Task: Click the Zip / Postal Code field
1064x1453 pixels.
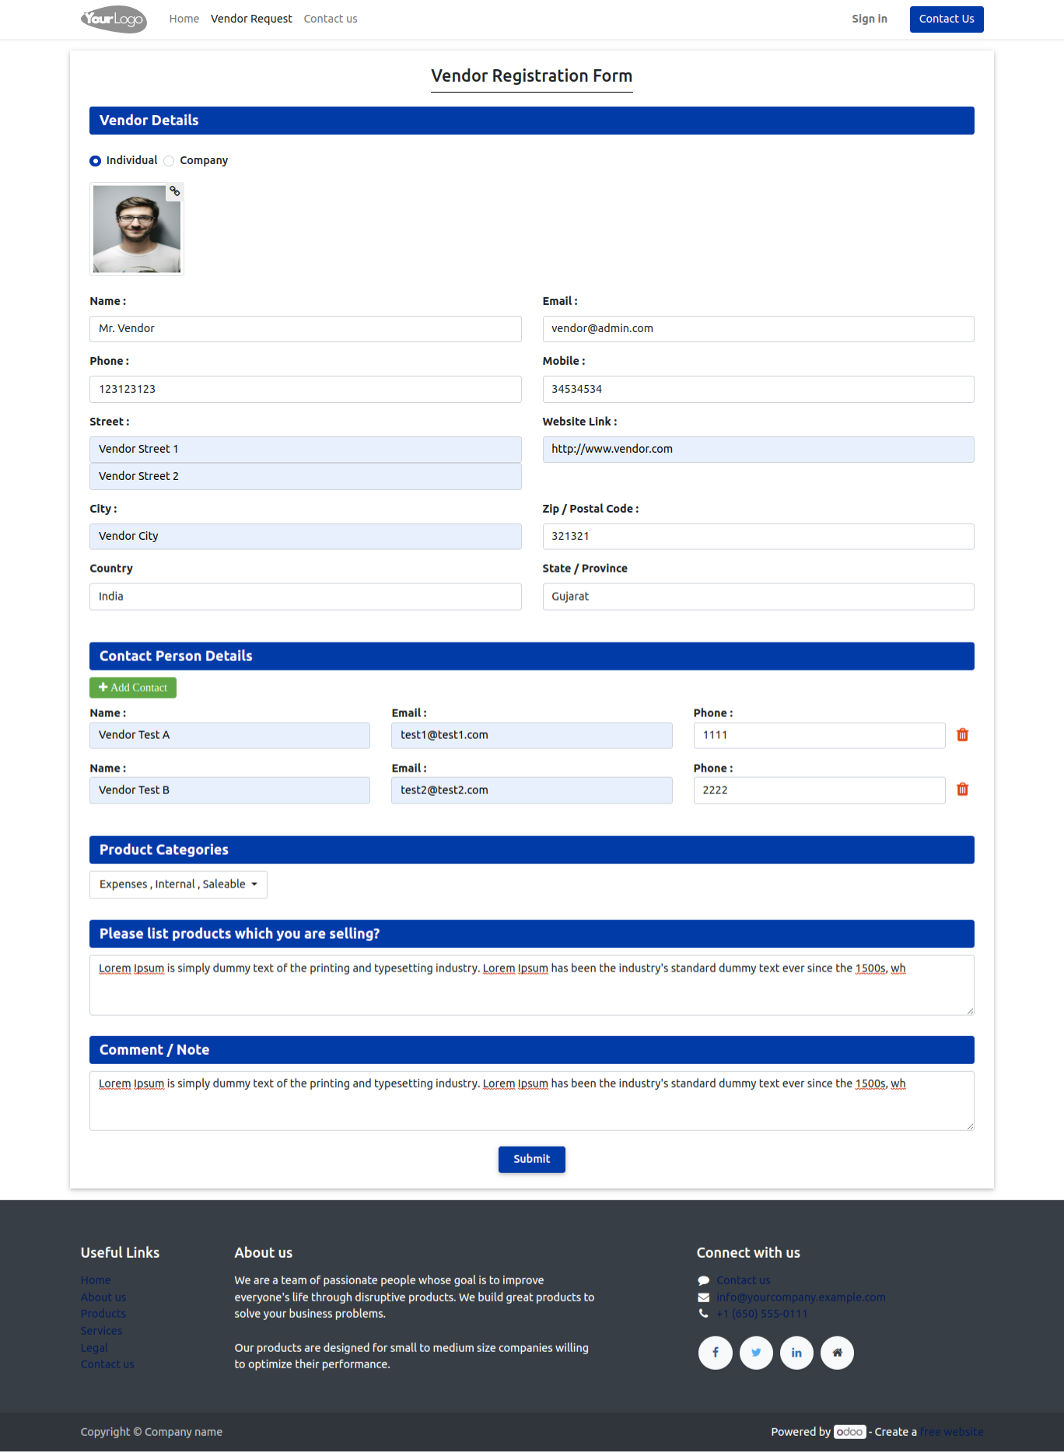Action: coord(758,537)
